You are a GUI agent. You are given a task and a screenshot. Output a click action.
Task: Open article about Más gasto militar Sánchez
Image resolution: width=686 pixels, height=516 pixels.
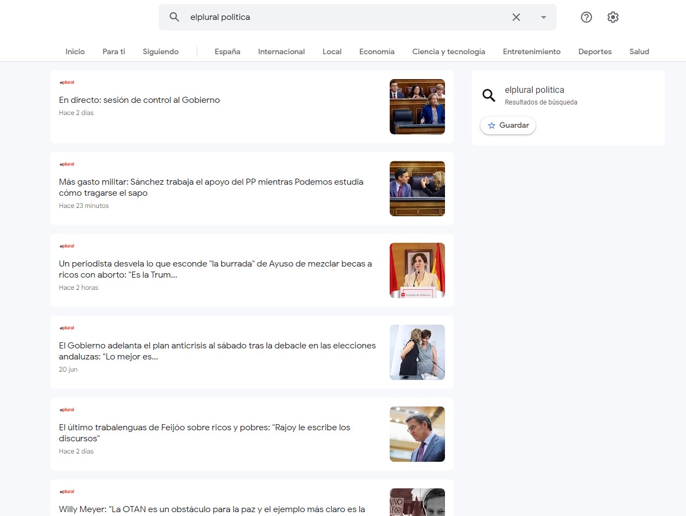click(211, 187)
